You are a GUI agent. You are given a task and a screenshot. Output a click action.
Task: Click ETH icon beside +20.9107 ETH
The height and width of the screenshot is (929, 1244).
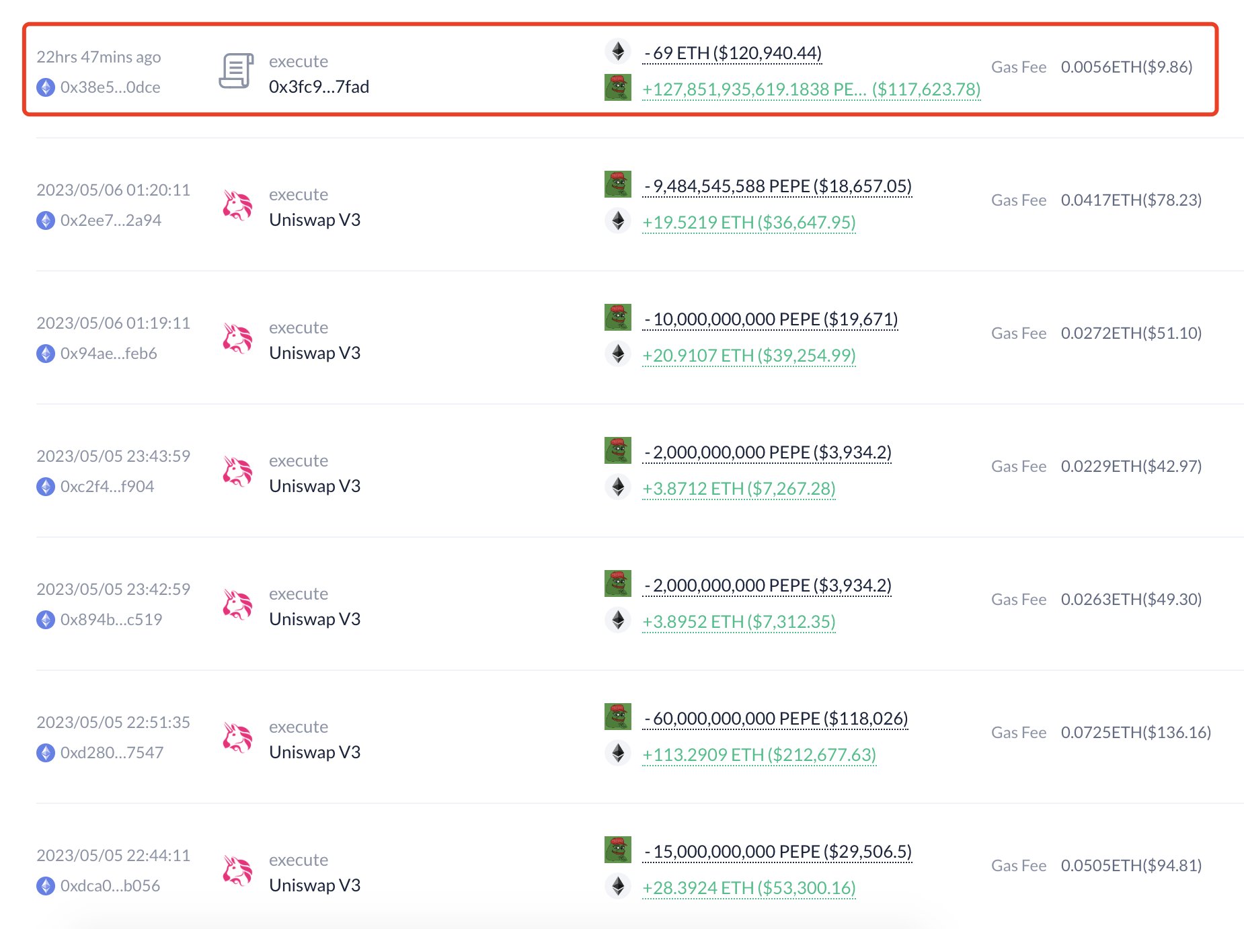(x=618, y=354)
